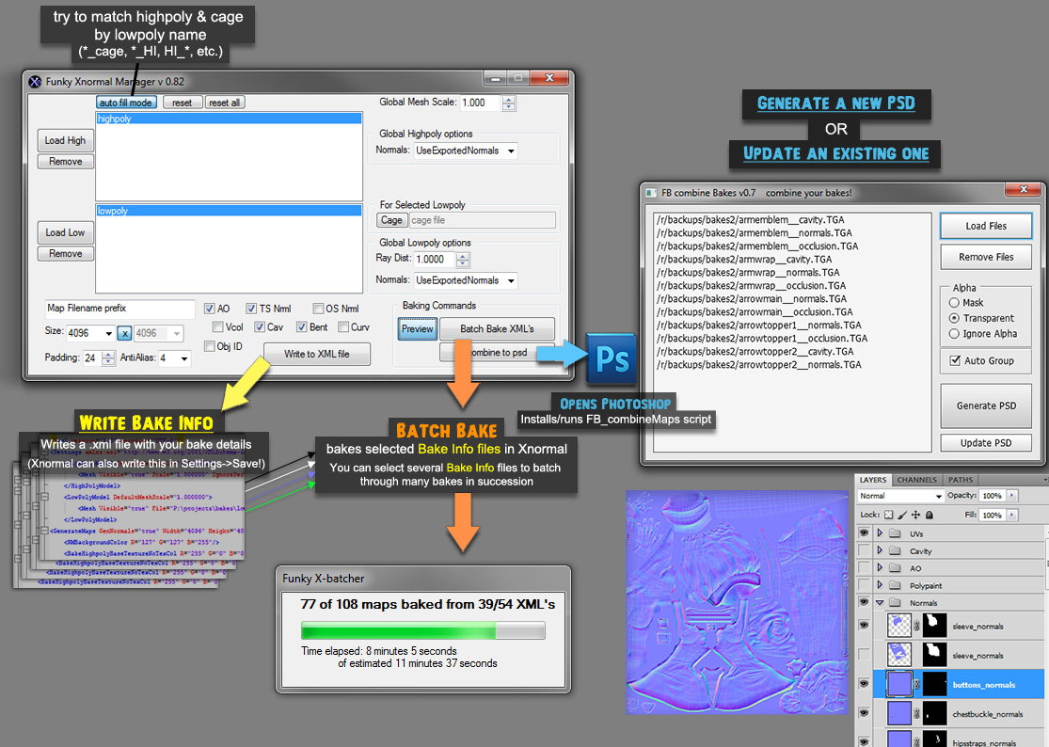Hide the buttons_normals layer
This screenshot has width=1049, height=747.
click(x=864, y=684)
